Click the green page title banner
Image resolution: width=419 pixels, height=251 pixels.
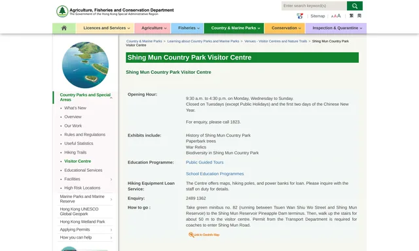pos(242,58)
